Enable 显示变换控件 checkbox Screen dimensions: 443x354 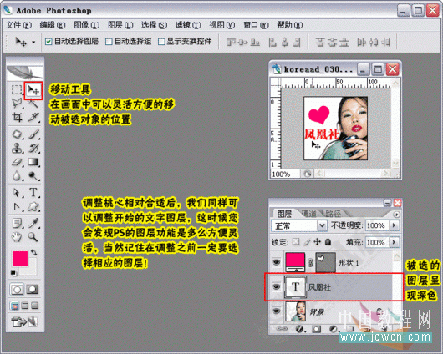tap(161, 42)
